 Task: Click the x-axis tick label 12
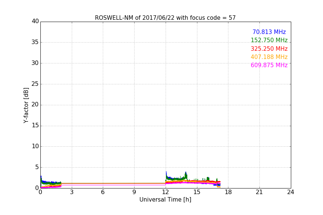tap(165, 192)
